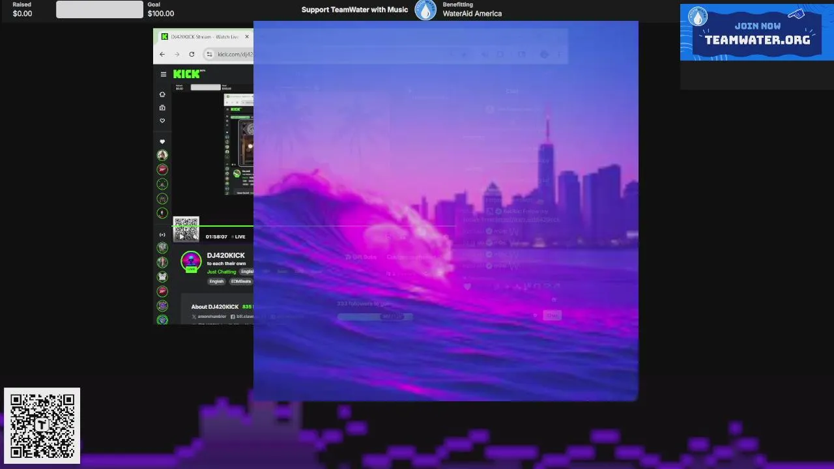Select the DJ420KICK Stream browser tab

(205, 36)
